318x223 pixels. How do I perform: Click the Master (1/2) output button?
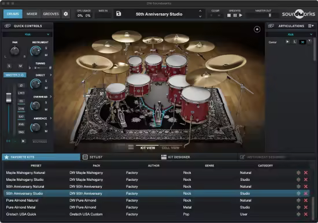tap(14, 75)
